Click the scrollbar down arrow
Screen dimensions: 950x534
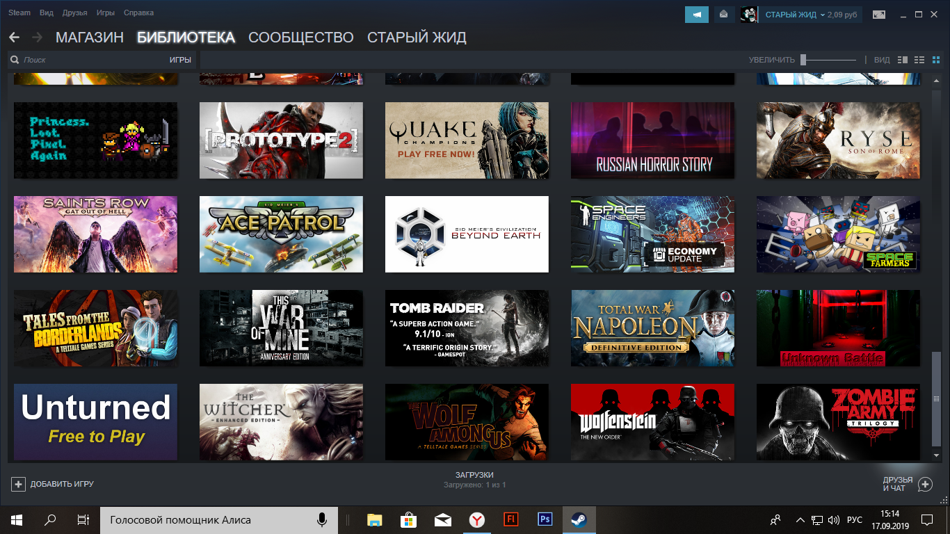pos(936,455)
